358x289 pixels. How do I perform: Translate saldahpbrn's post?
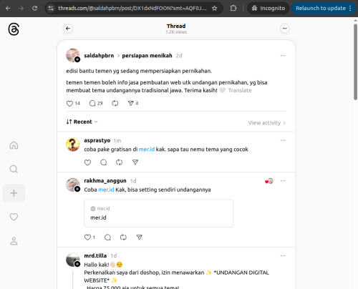[x=240, y=90]
